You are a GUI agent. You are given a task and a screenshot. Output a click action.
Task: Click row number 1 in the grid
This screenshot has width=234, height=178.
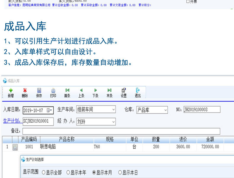coord(7,147)
